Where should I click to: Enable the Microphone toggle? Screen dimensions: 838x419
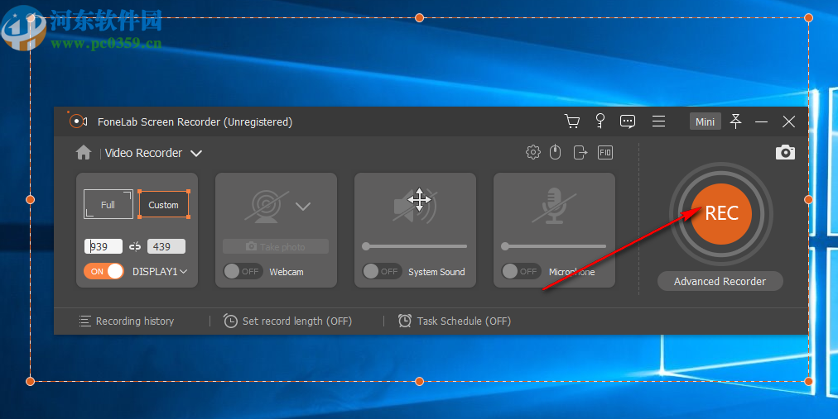pyautogui.click(x=521, y=271)
